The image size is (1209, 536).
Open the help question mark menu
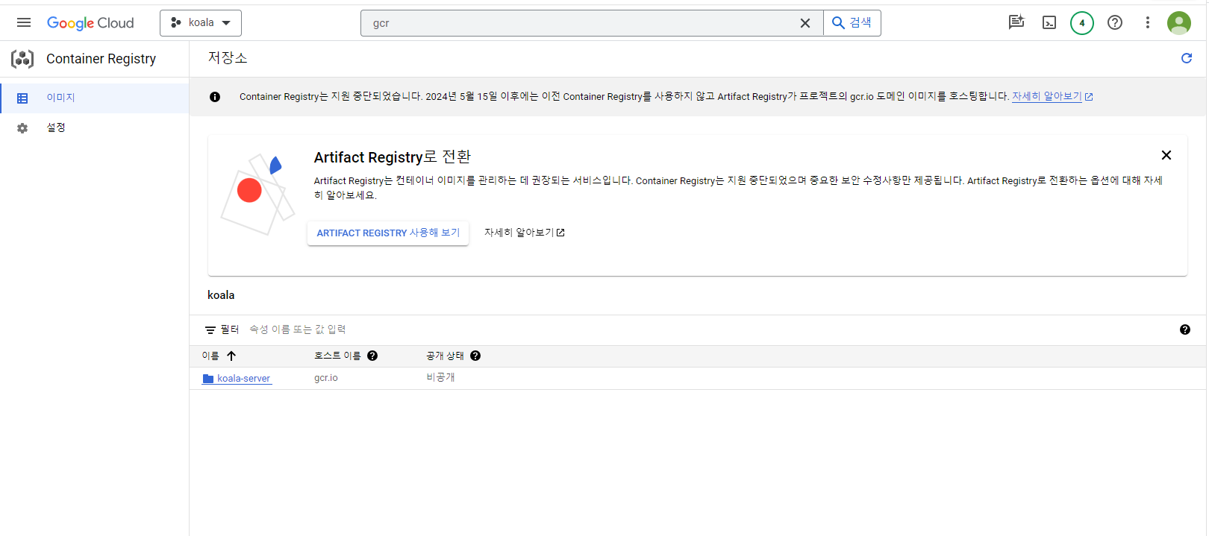1115,22
